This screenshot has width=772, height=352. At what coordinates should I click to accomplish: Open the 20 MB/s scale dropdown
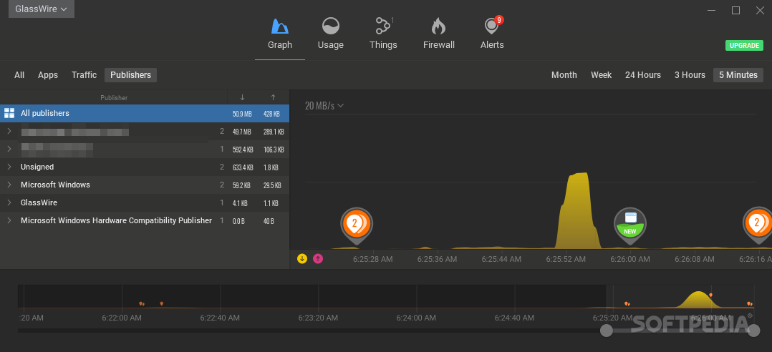coord(324,106)
